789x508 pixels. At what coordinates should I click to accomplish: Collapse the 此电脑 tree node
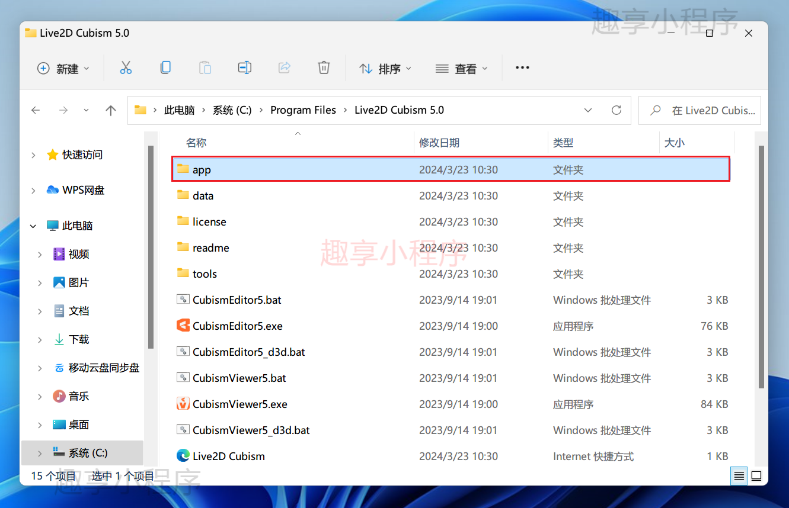(33, 226)
